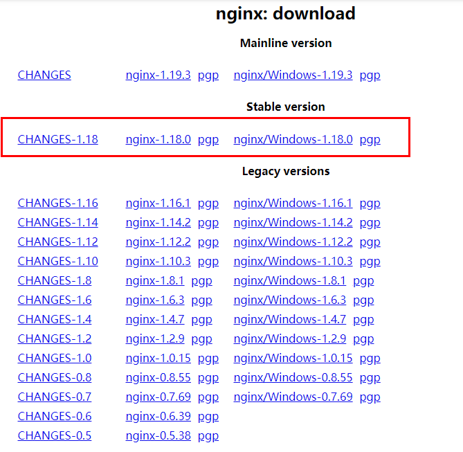463x452 pixels.
Task: Open CHANGES-0.5 link
Action: pos(55,436)
